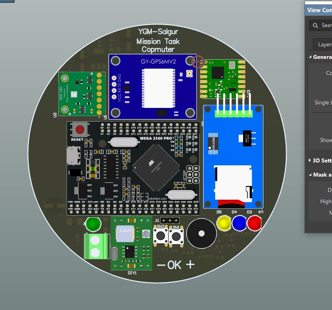Viewport: 332px width, 310px height.
Task: Select the GY-GPS6MV2 GPS module
Action: click(152, 87)
